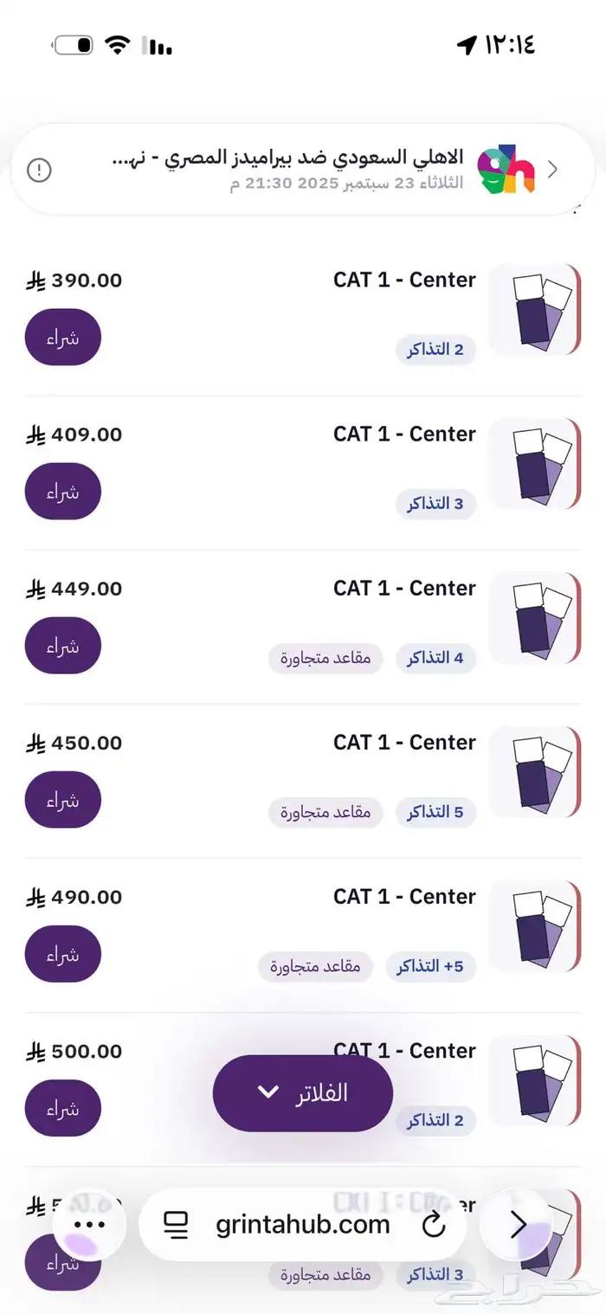
Task: Open the event logo in header banner
Action: [506, 170]
